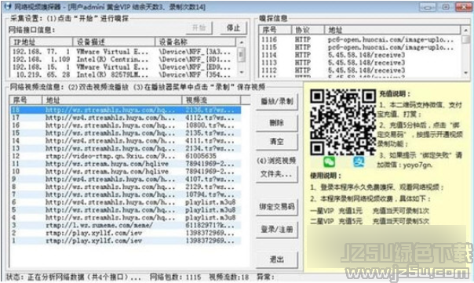Select stream row 2 rtmp play.xyllf.com/iev
The width and height of the screenshot is (474, 283).
(x=126, y=233)
